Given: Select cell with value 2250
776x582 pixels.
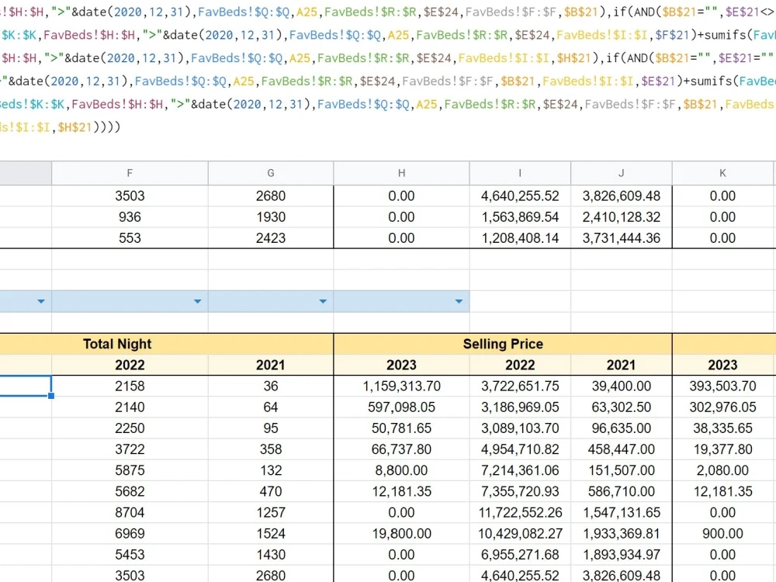Looking at the screenshot, I should pos(130,428).
